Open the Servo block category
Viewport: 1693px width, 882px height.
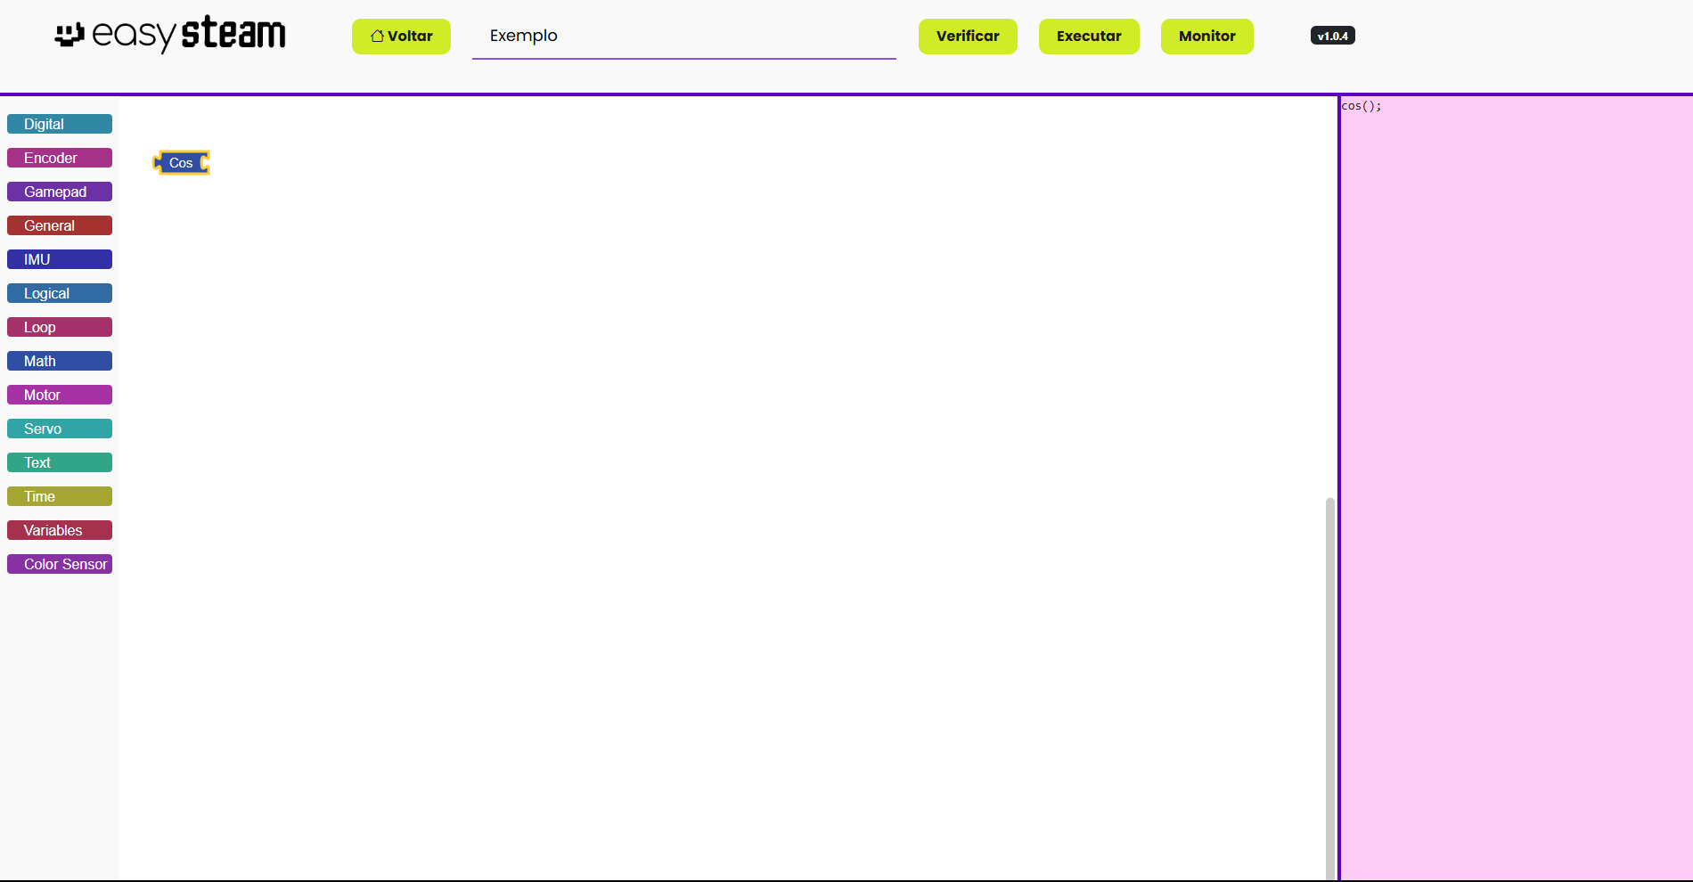[x=60, y=429]
